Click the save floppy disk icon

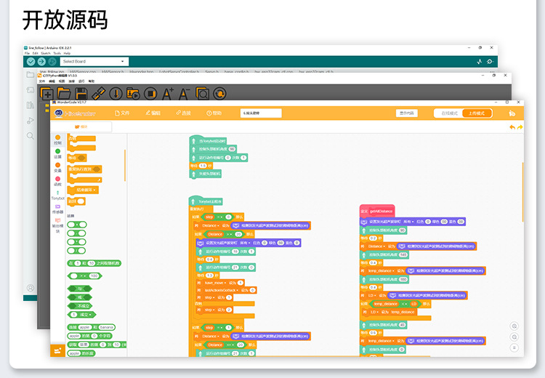coord(81,93)
